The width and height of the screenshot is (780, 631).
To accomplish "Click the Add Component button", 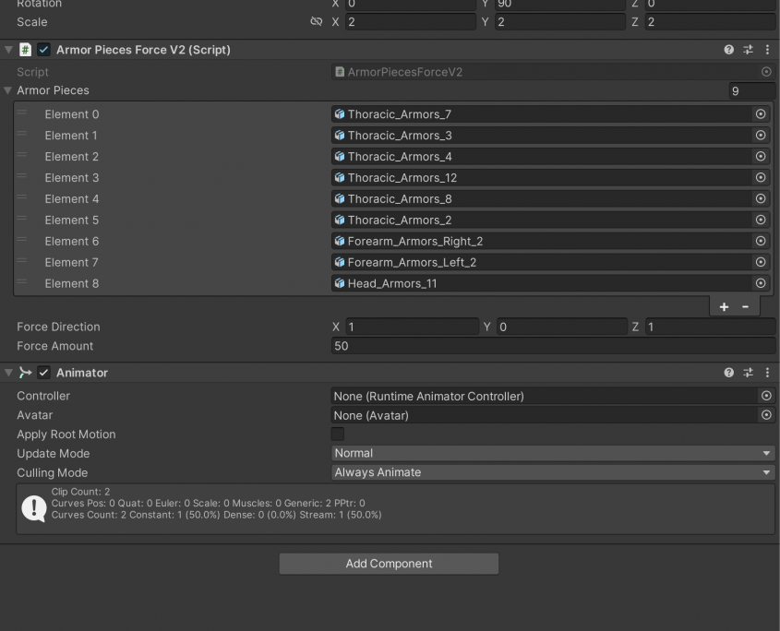I will click(x=389, y=564).
